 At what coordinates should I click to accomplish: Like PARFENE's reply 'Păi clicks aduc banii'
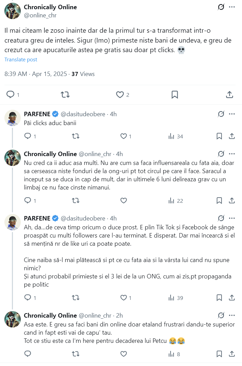point(124,136)
